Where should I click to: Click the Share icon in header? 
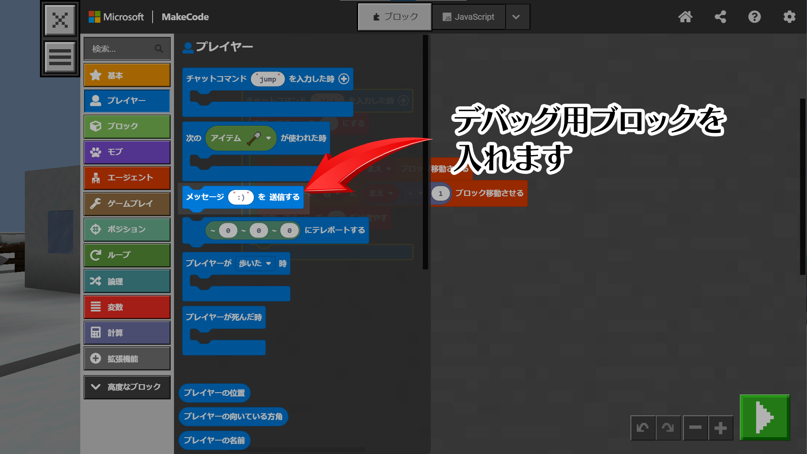(720, 17)
